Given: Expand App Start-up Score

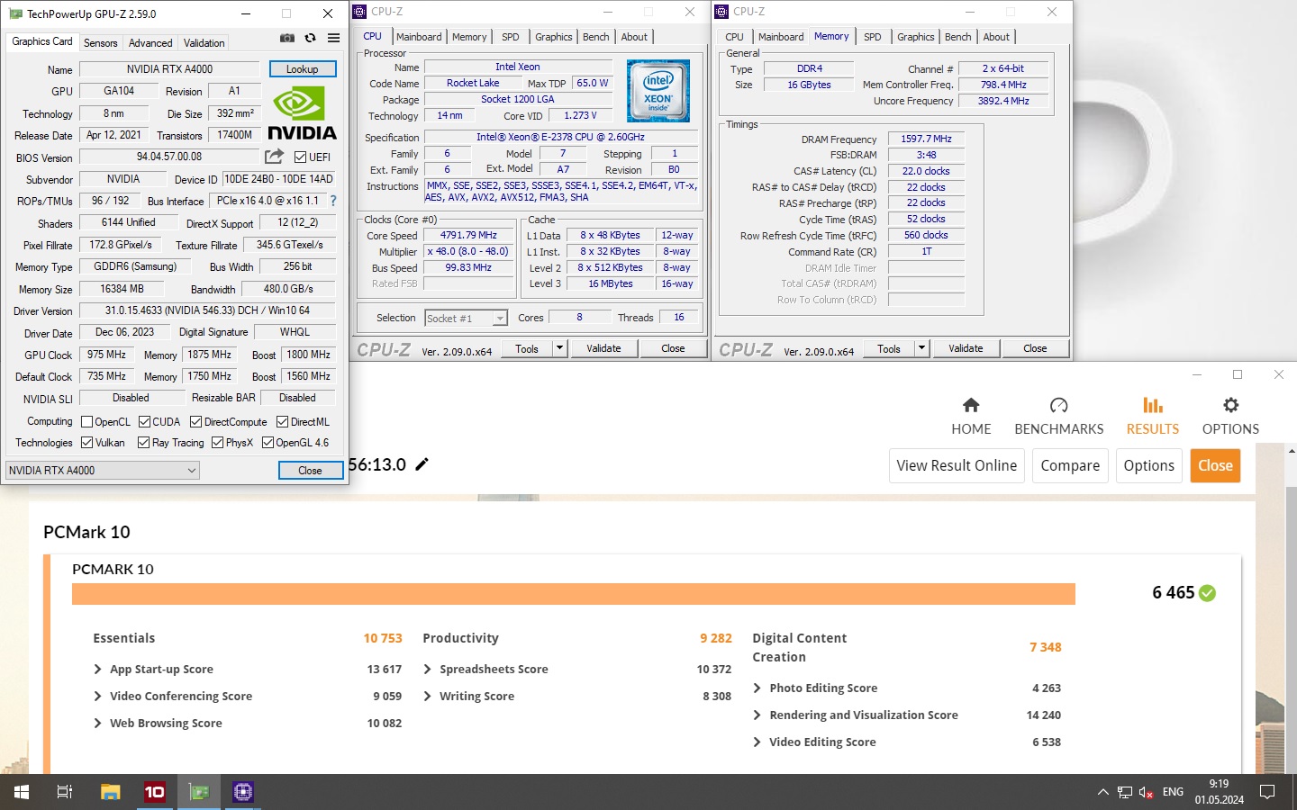Looking at the screenshot, I should 97,669.
